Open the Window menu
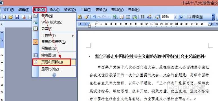The height and width of the screenshot is (101, 218). point(117,10)
